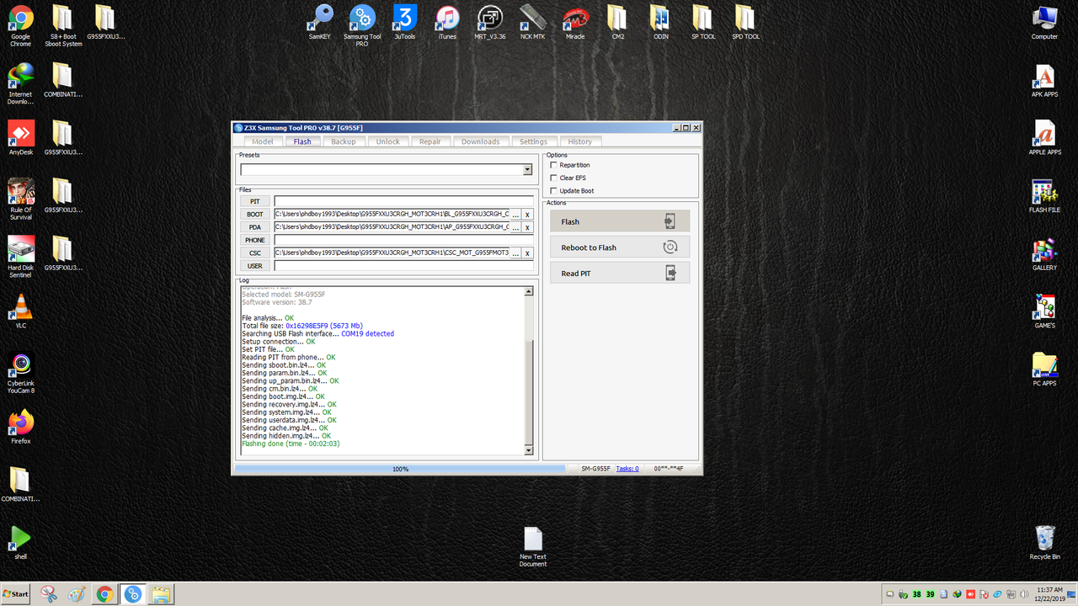The width and height of the screenshot is (1078, 606).
Task: Select the GALLERY desktop icon
Action: (x=1044, y=252)
